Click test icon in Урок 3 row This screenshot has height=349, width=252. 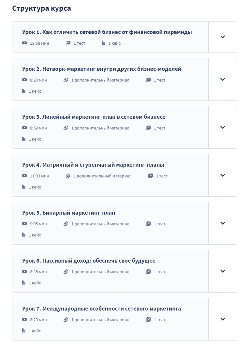pyautogui.click(x=148, y=128)
